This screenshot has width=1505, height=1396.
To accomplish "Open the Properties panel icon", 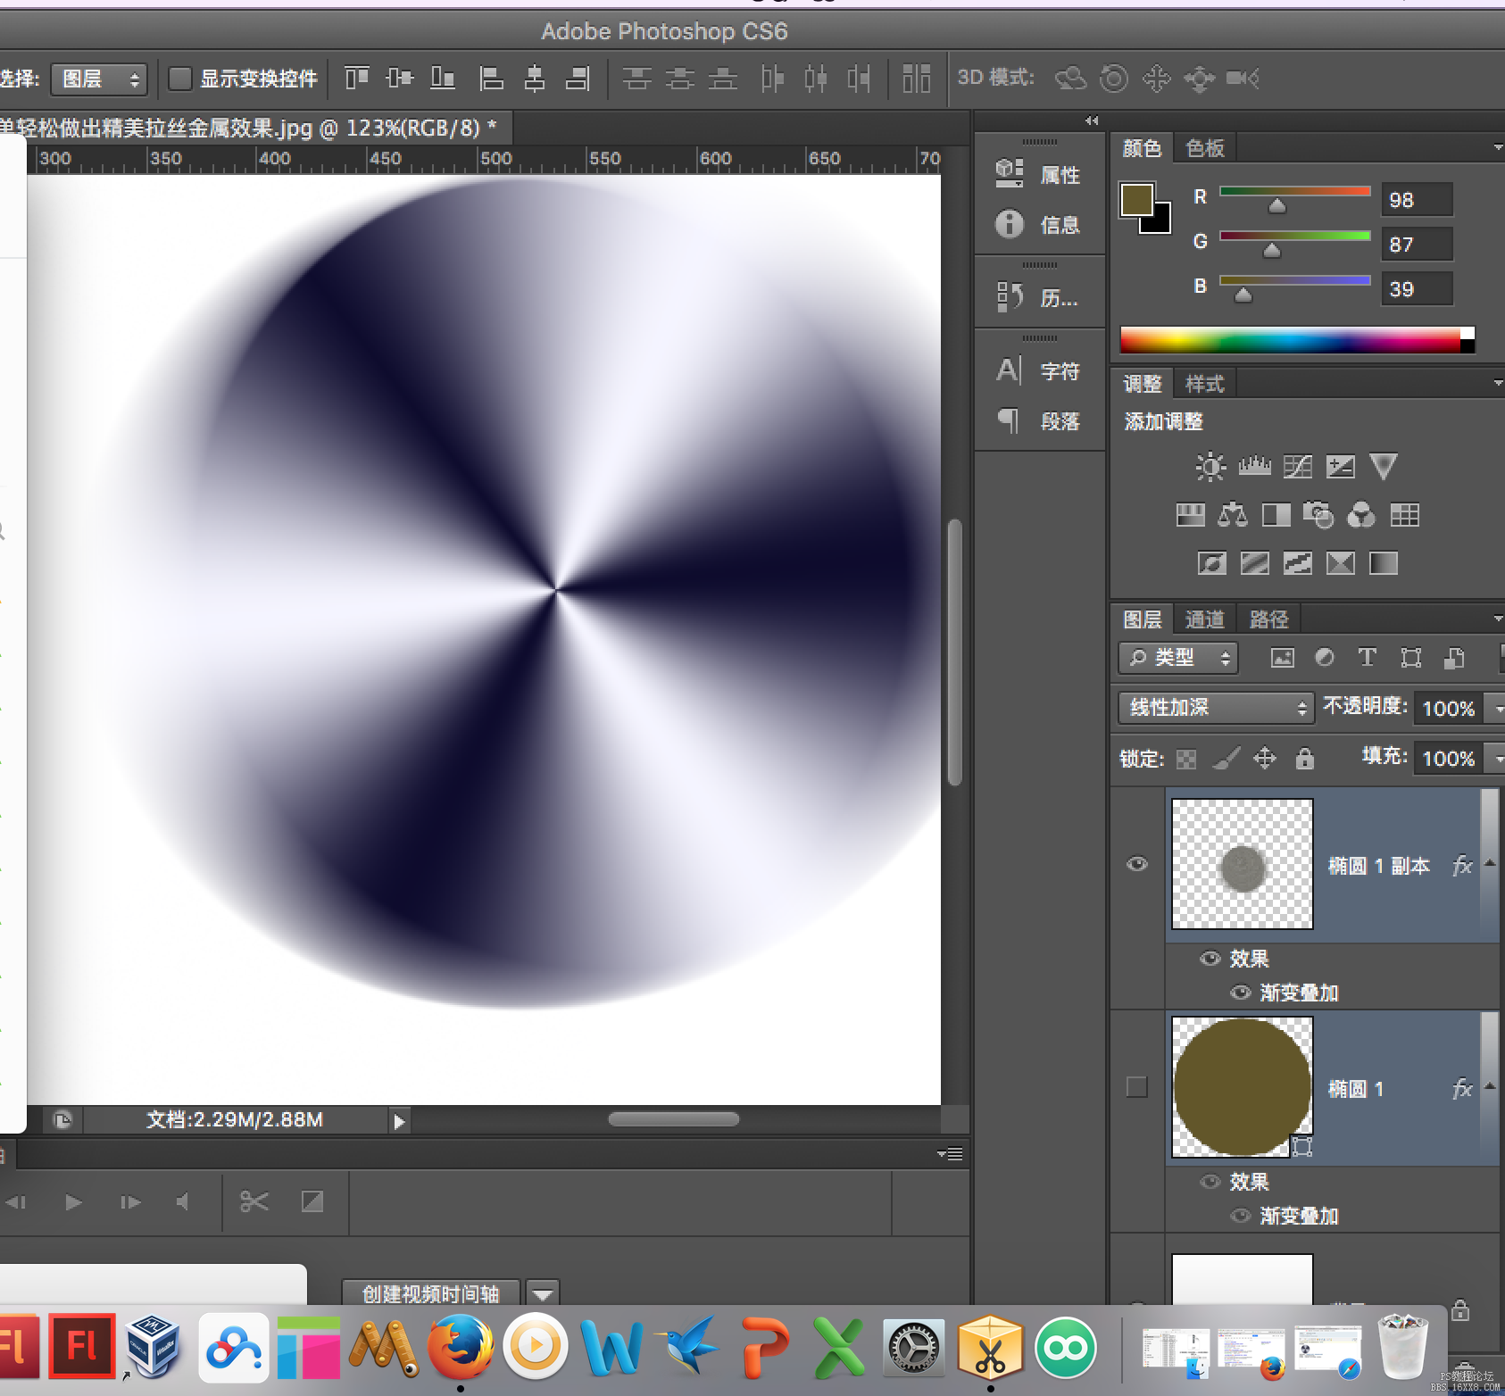I will [x=1010, y=173].
